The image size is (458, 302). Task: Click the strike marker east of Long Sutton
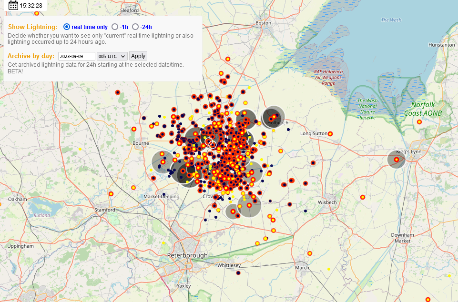(x=330, y=133)
